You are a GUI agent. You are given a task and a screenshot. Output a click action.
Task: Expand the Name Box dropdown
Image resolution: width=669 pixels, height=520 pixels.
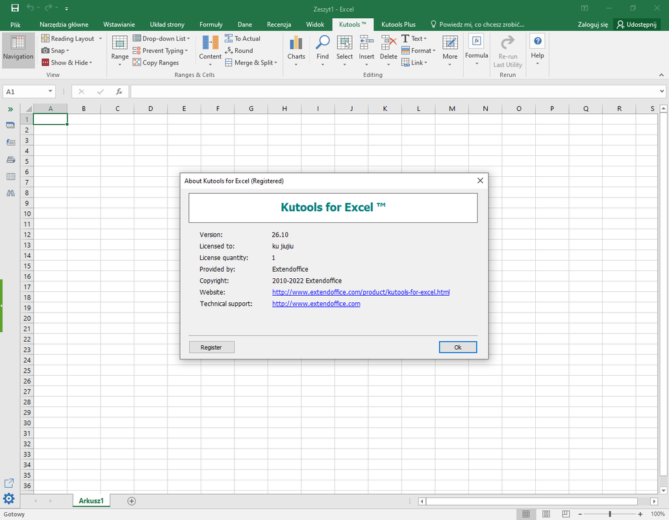(51, 92)
